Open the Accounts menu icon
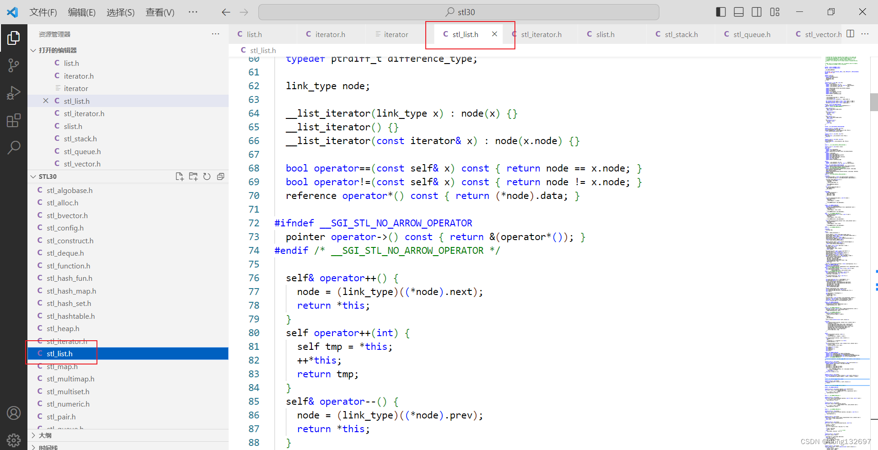The image size is (878, 450). 14,413
